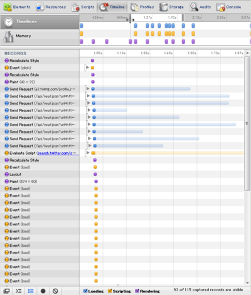Open the Resources panel
This screenshot has width=251, height=295.
(x=51, y=7)
